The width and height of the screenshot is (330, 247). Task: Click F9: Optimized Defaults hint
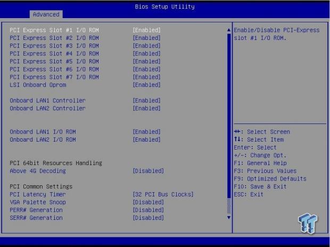coord(270,178)
